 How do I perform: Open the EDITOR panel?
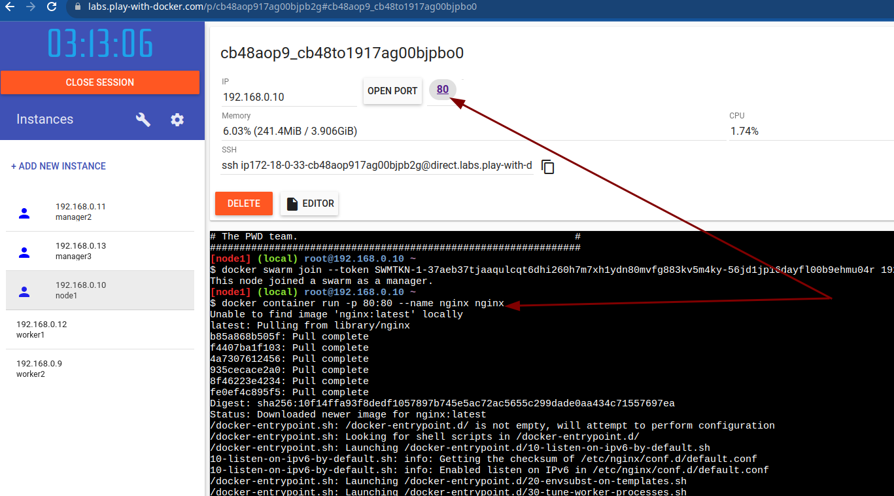coord(309,204)
